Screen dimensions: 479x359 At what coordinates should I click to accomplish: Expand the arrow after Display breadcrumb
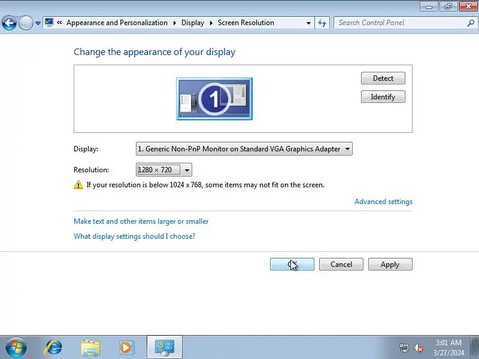click(x=211, y=23)
